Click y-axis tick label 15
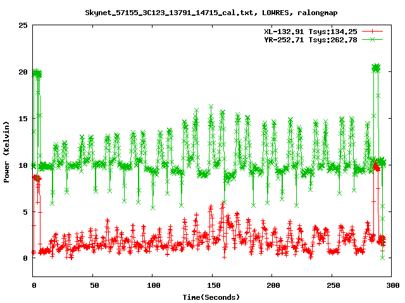 point(23,119)
